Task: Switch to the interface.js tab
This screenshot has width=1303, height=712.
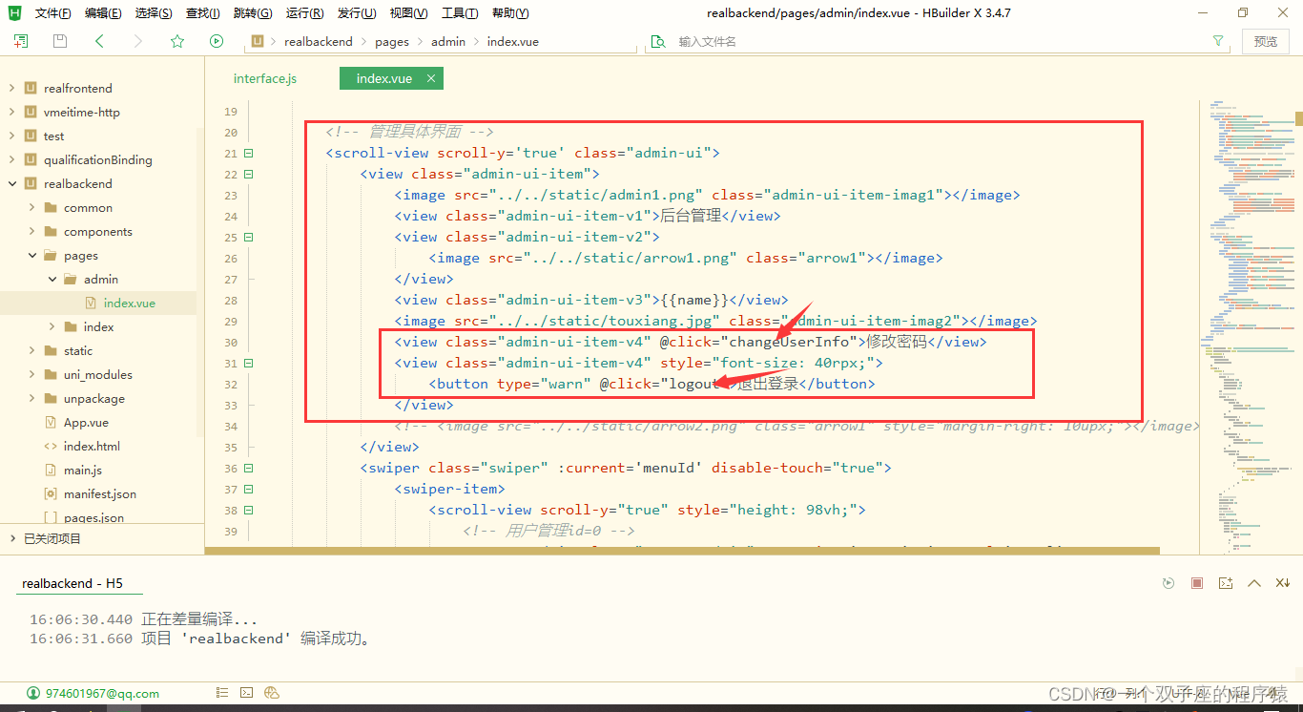Action: pyautogui.click(x=265, y=78)
